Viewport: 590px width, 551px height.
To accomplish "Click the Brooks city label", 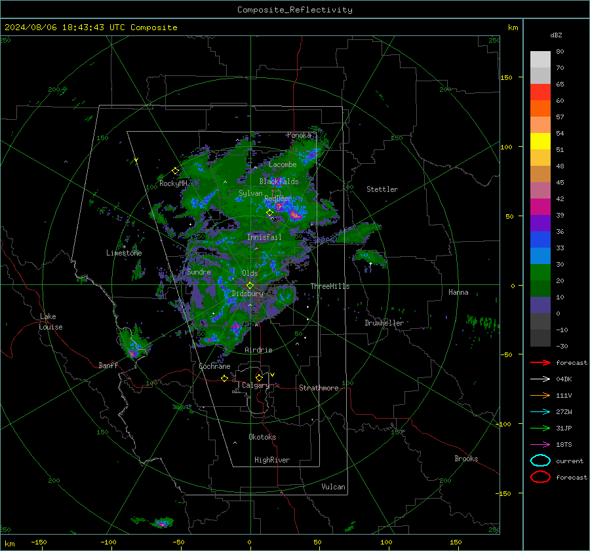I will coord(466,459).
